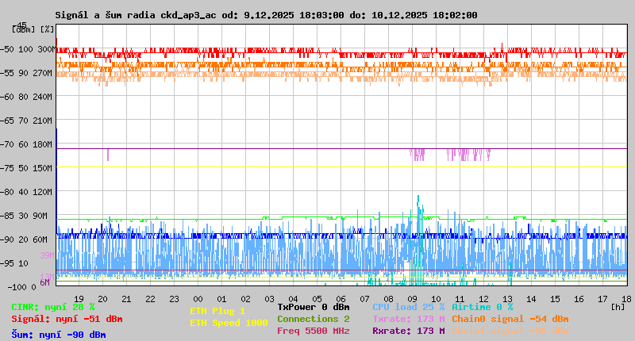Screen dimensions: 635x341
Task: Click the orange Chain0 signal legend label
Action: coord(510,319)
